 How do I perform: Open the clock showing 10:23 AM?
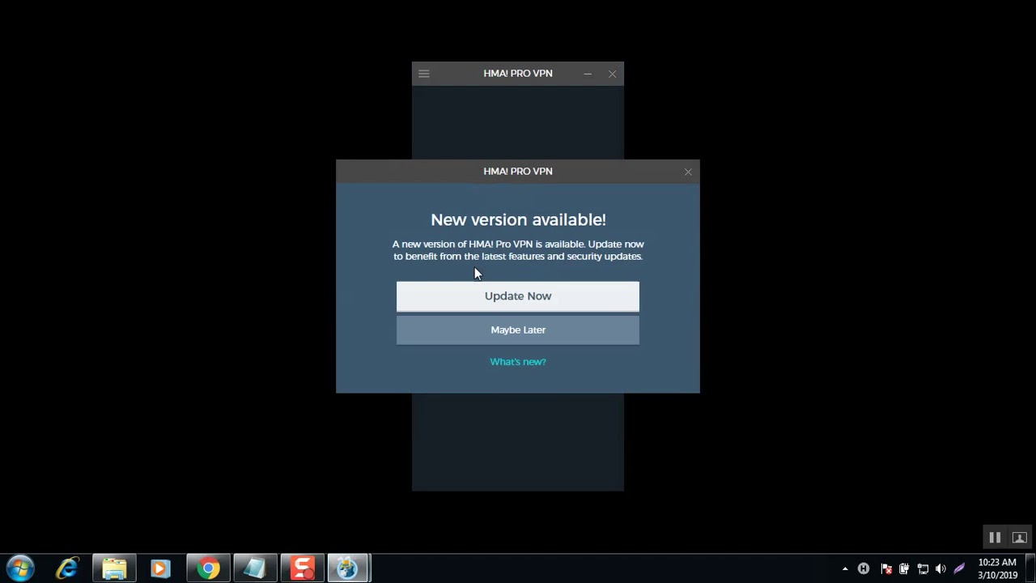997,568
